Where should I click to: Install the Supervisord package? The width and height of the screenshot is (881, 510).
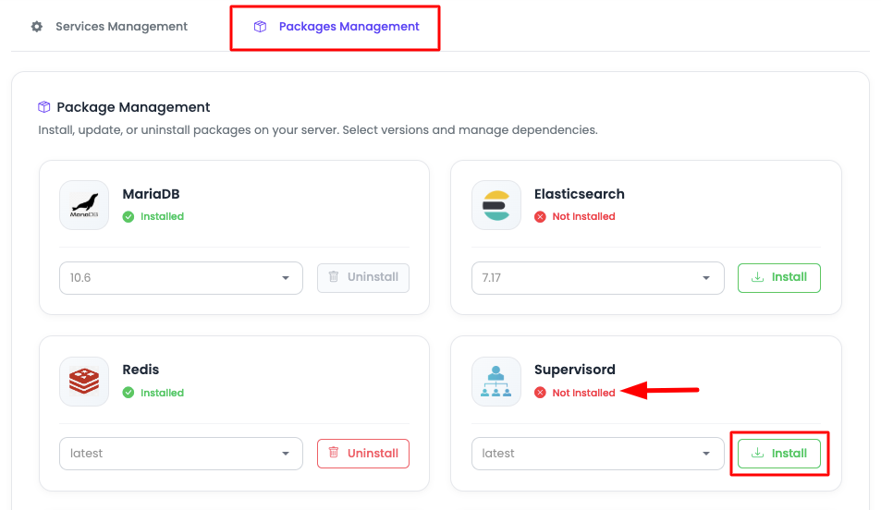(x=779, y=454)
